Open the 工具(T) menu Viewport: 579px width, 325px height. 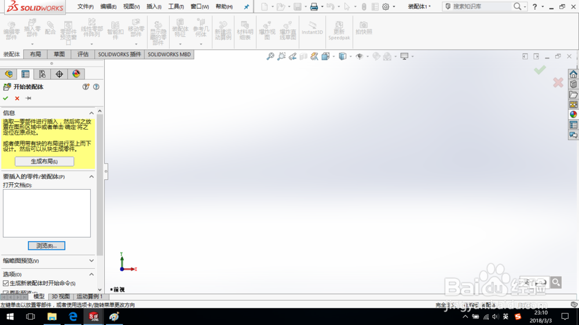pyautogui.click(x=176, y=6)
